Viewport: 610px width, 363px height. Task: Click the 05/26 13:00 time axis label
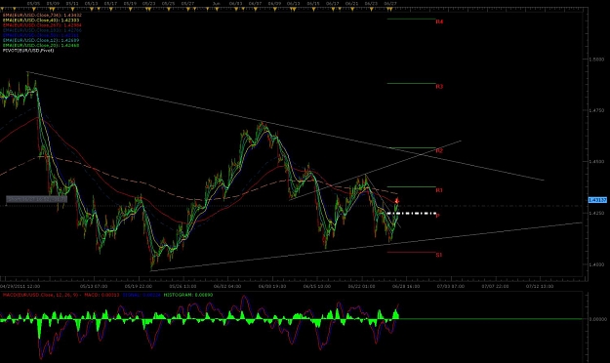183,286
